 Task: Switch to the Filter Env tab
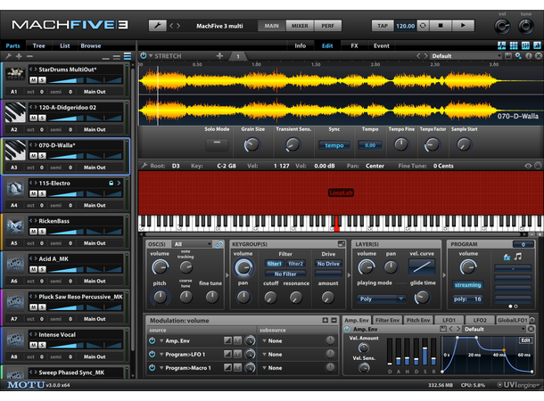tap(387, 320)
